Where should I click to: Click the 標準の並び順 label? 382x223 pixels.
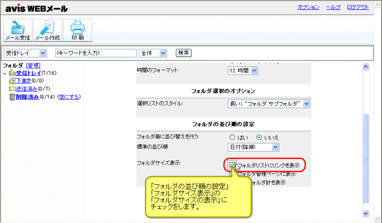pyautogui.click(x=153, y=147)
